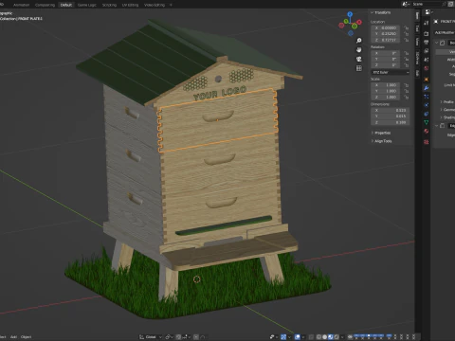Expand the Shading subpanel
Screen dimensions: 455x341
pyautogui.click(x=447, y=117)
